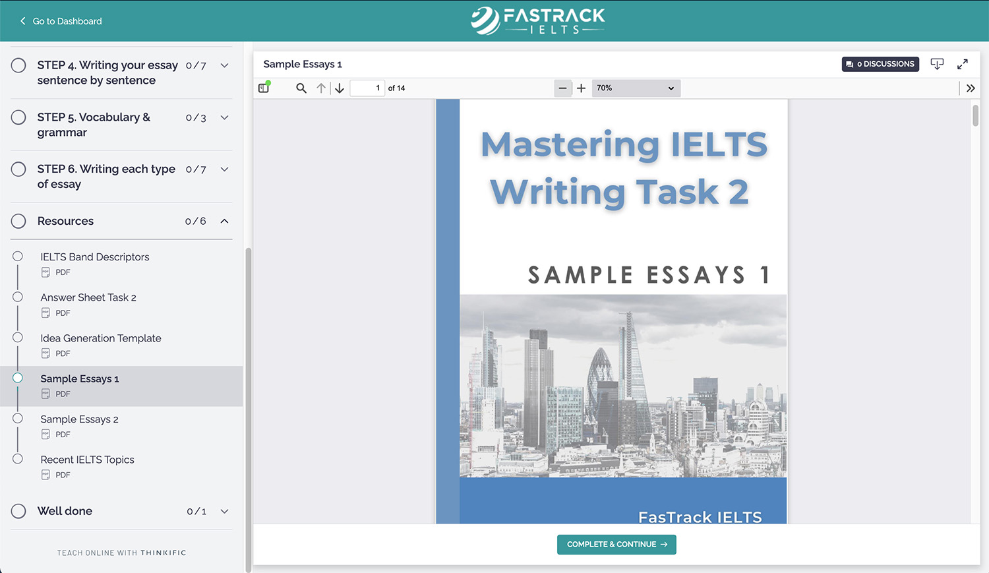Mark Answer Sheet Task 2 lesson circle
989x573 pixels.
pyautogui.click(x=18, y=297)
